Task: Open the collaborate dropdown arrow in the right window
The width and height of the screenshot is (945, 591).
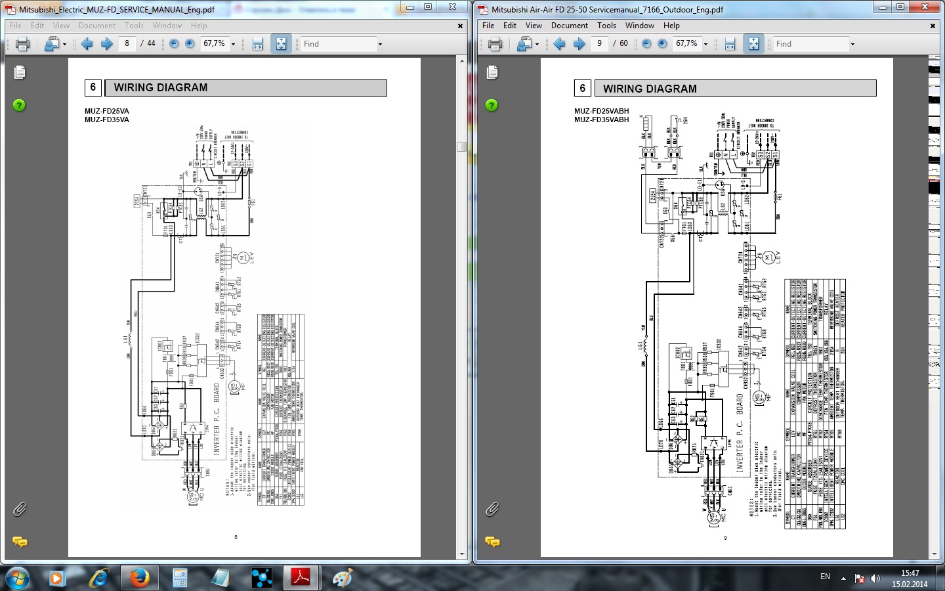Action: tap(537, 44)
